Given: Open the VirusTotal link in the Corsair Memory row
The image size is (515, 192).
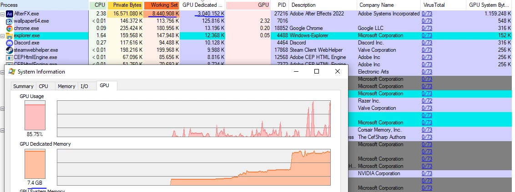Looking at the screenshot, I should (x=427, y=130).
